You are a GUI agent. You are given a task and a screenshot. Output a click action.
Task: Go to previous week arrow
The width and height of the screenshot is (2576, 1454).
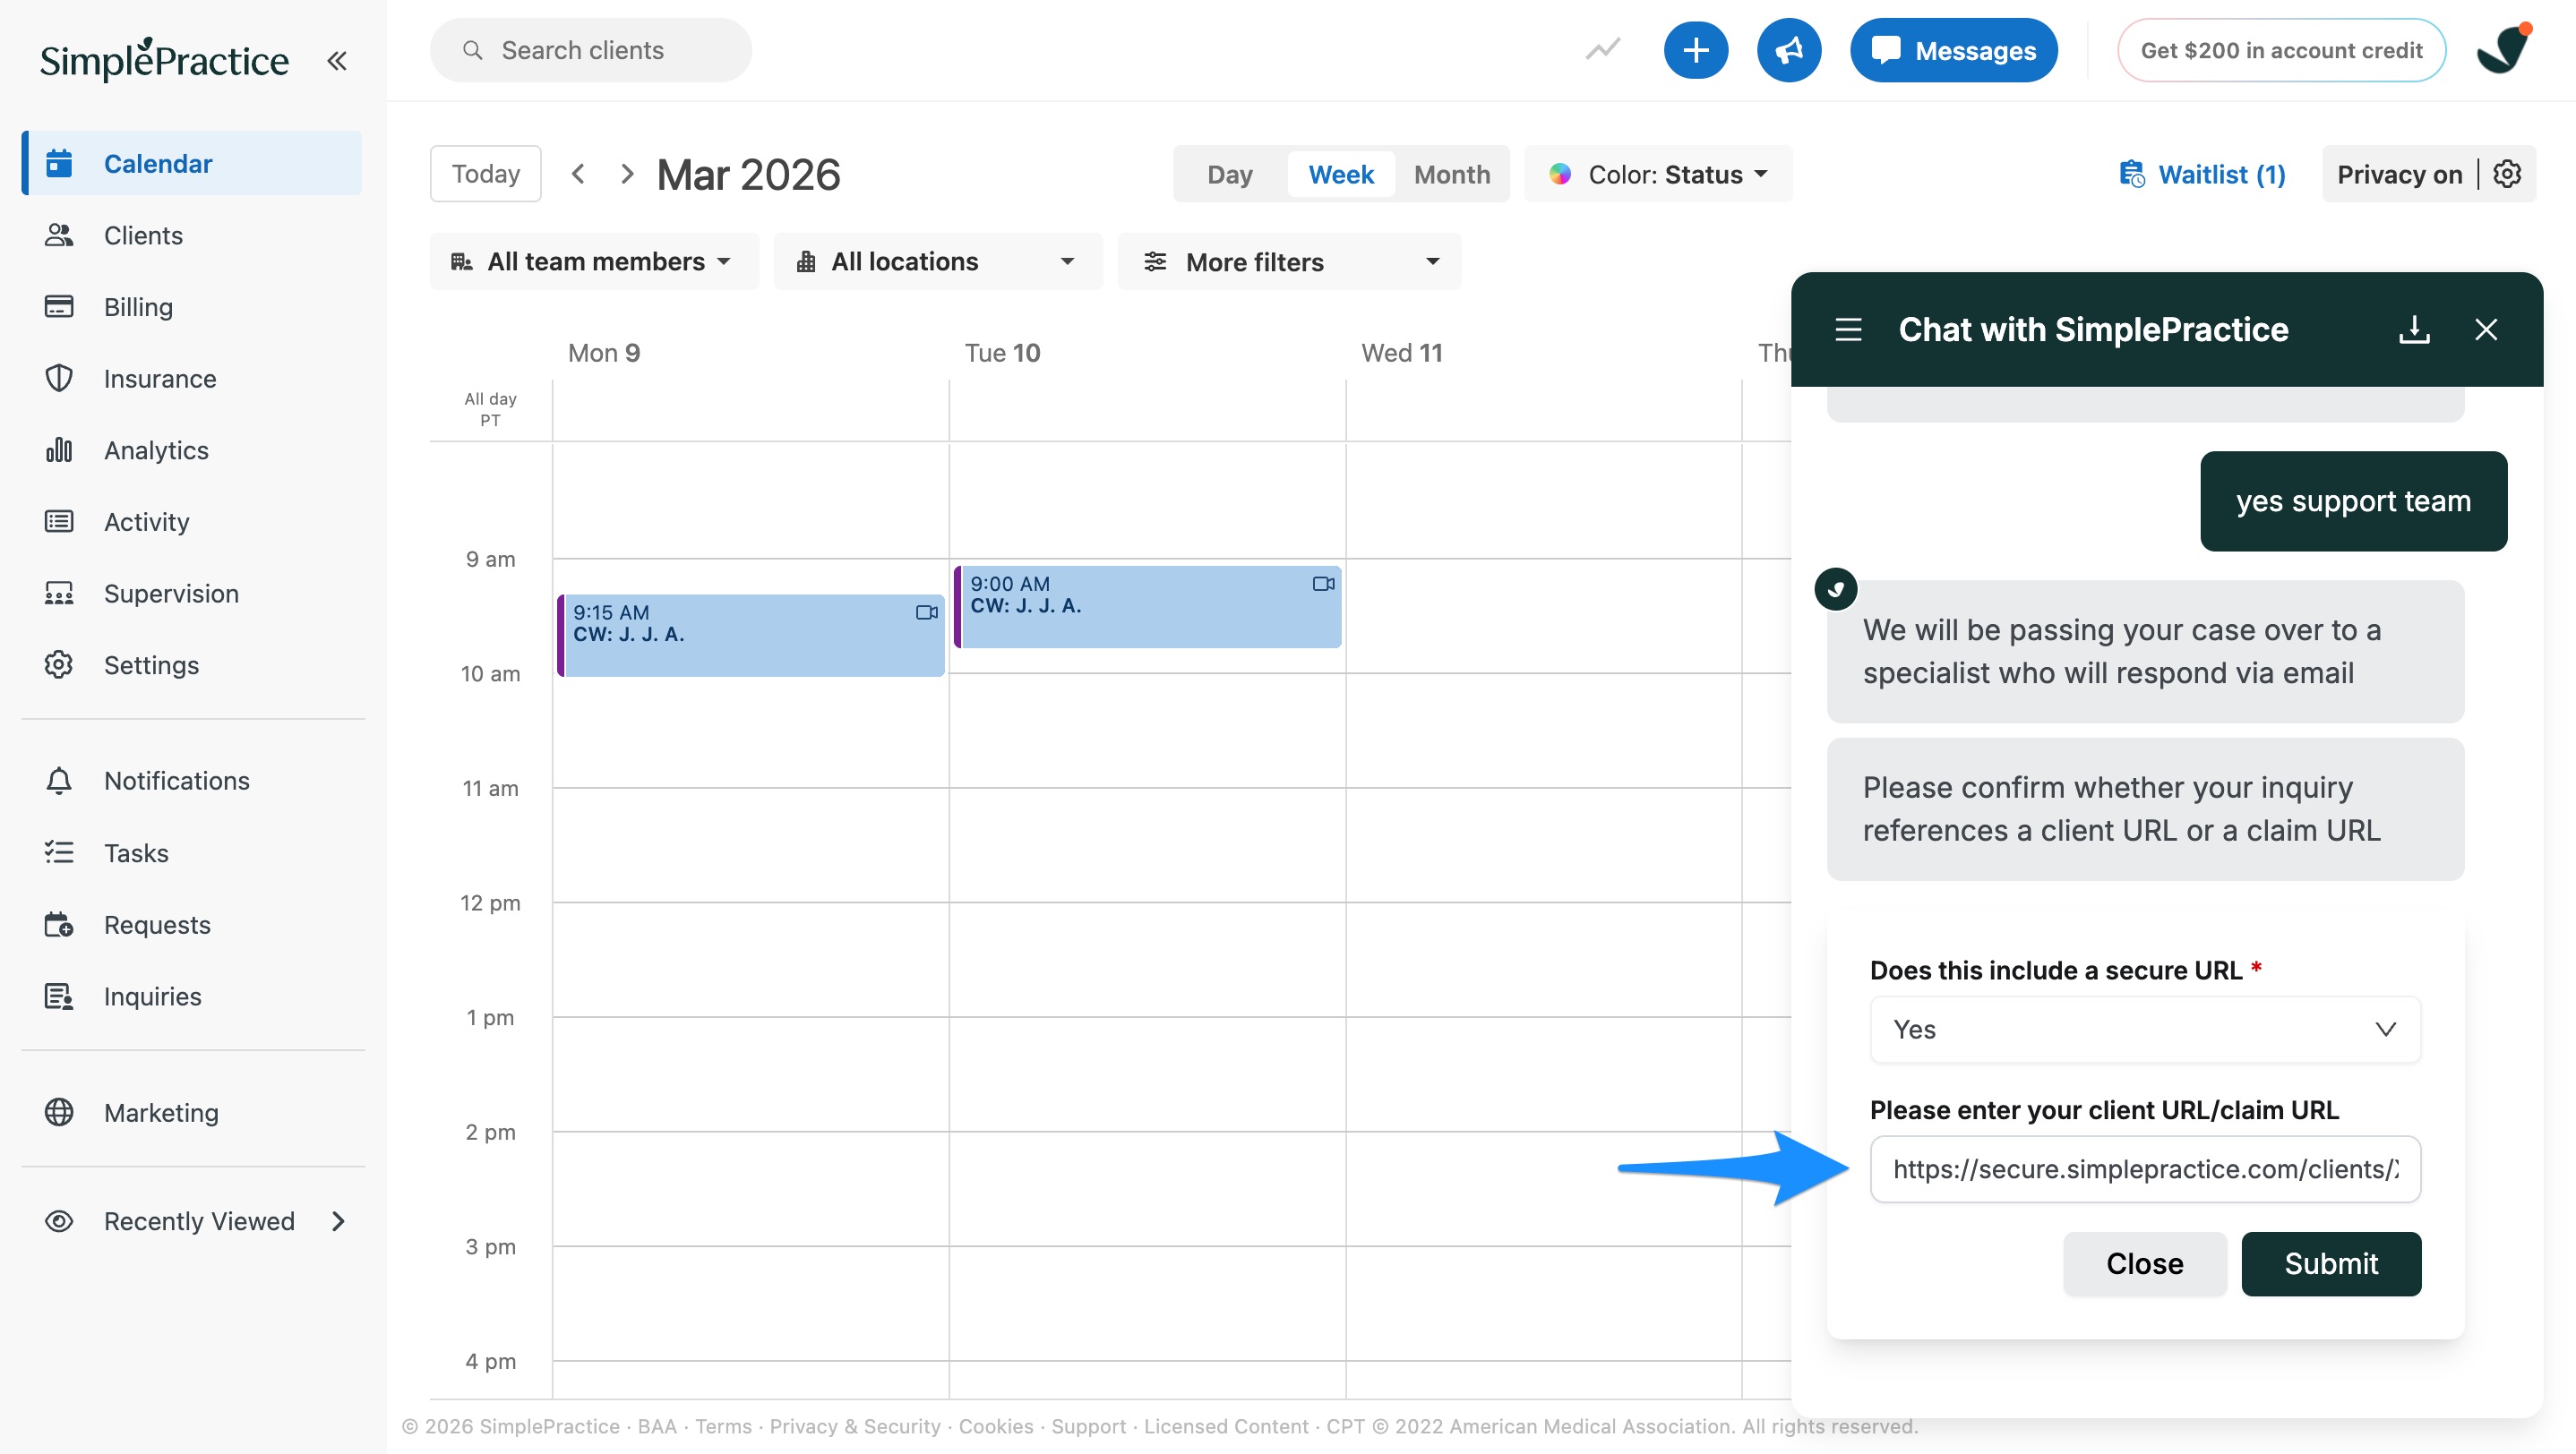[578, 174]
